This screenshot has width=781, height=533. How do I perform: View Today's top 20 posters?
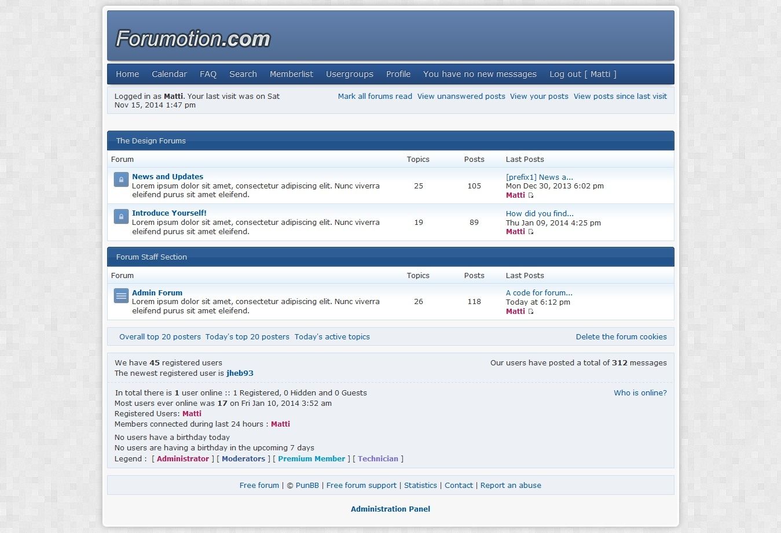pyautogui.click(x=247, y=337)
